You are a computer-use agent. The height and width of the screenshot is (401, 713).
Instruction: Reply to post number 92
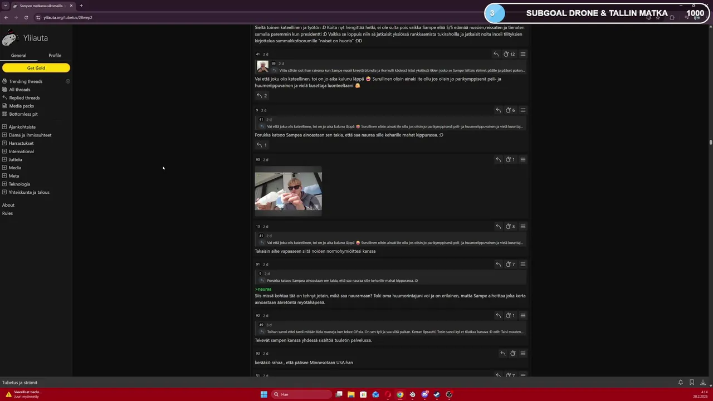(x=498, y=316)
